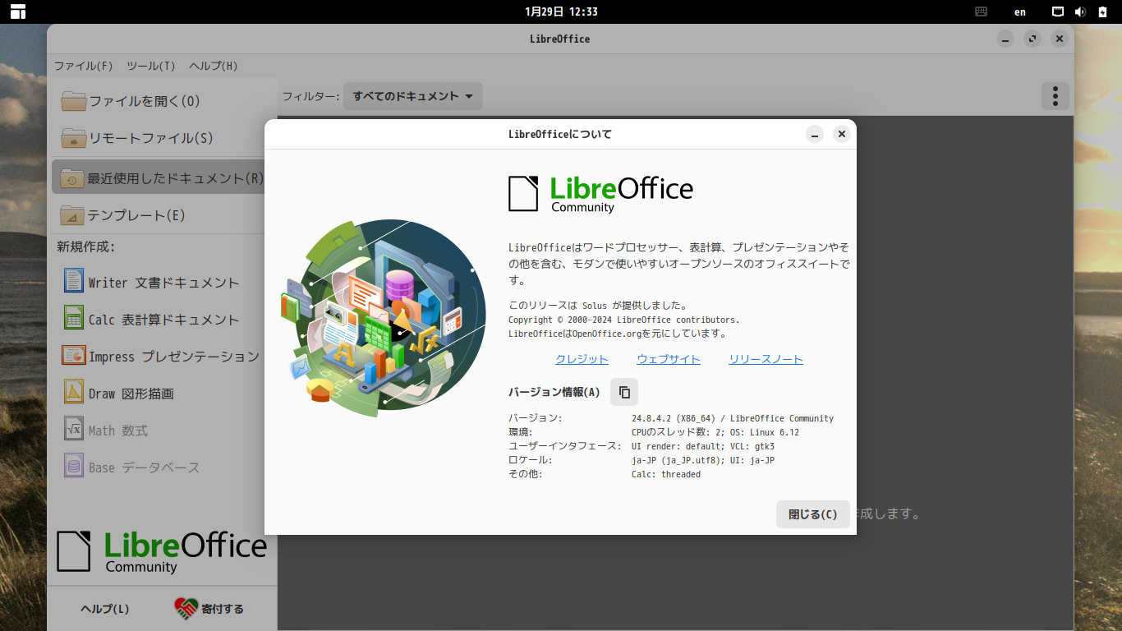The width and height of the screenshot is (1122, 631).
Task: Click the Copyright 2000-2024 line
Action: [624, 320]
